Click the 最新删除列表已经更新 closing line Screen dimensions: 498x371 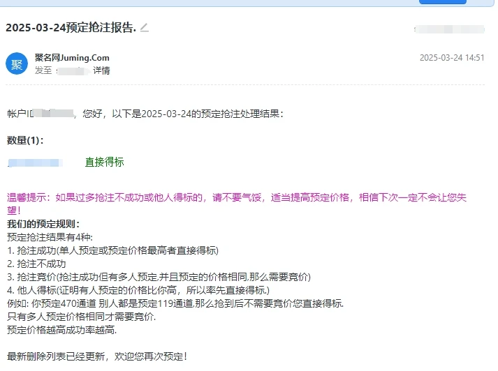97,356
